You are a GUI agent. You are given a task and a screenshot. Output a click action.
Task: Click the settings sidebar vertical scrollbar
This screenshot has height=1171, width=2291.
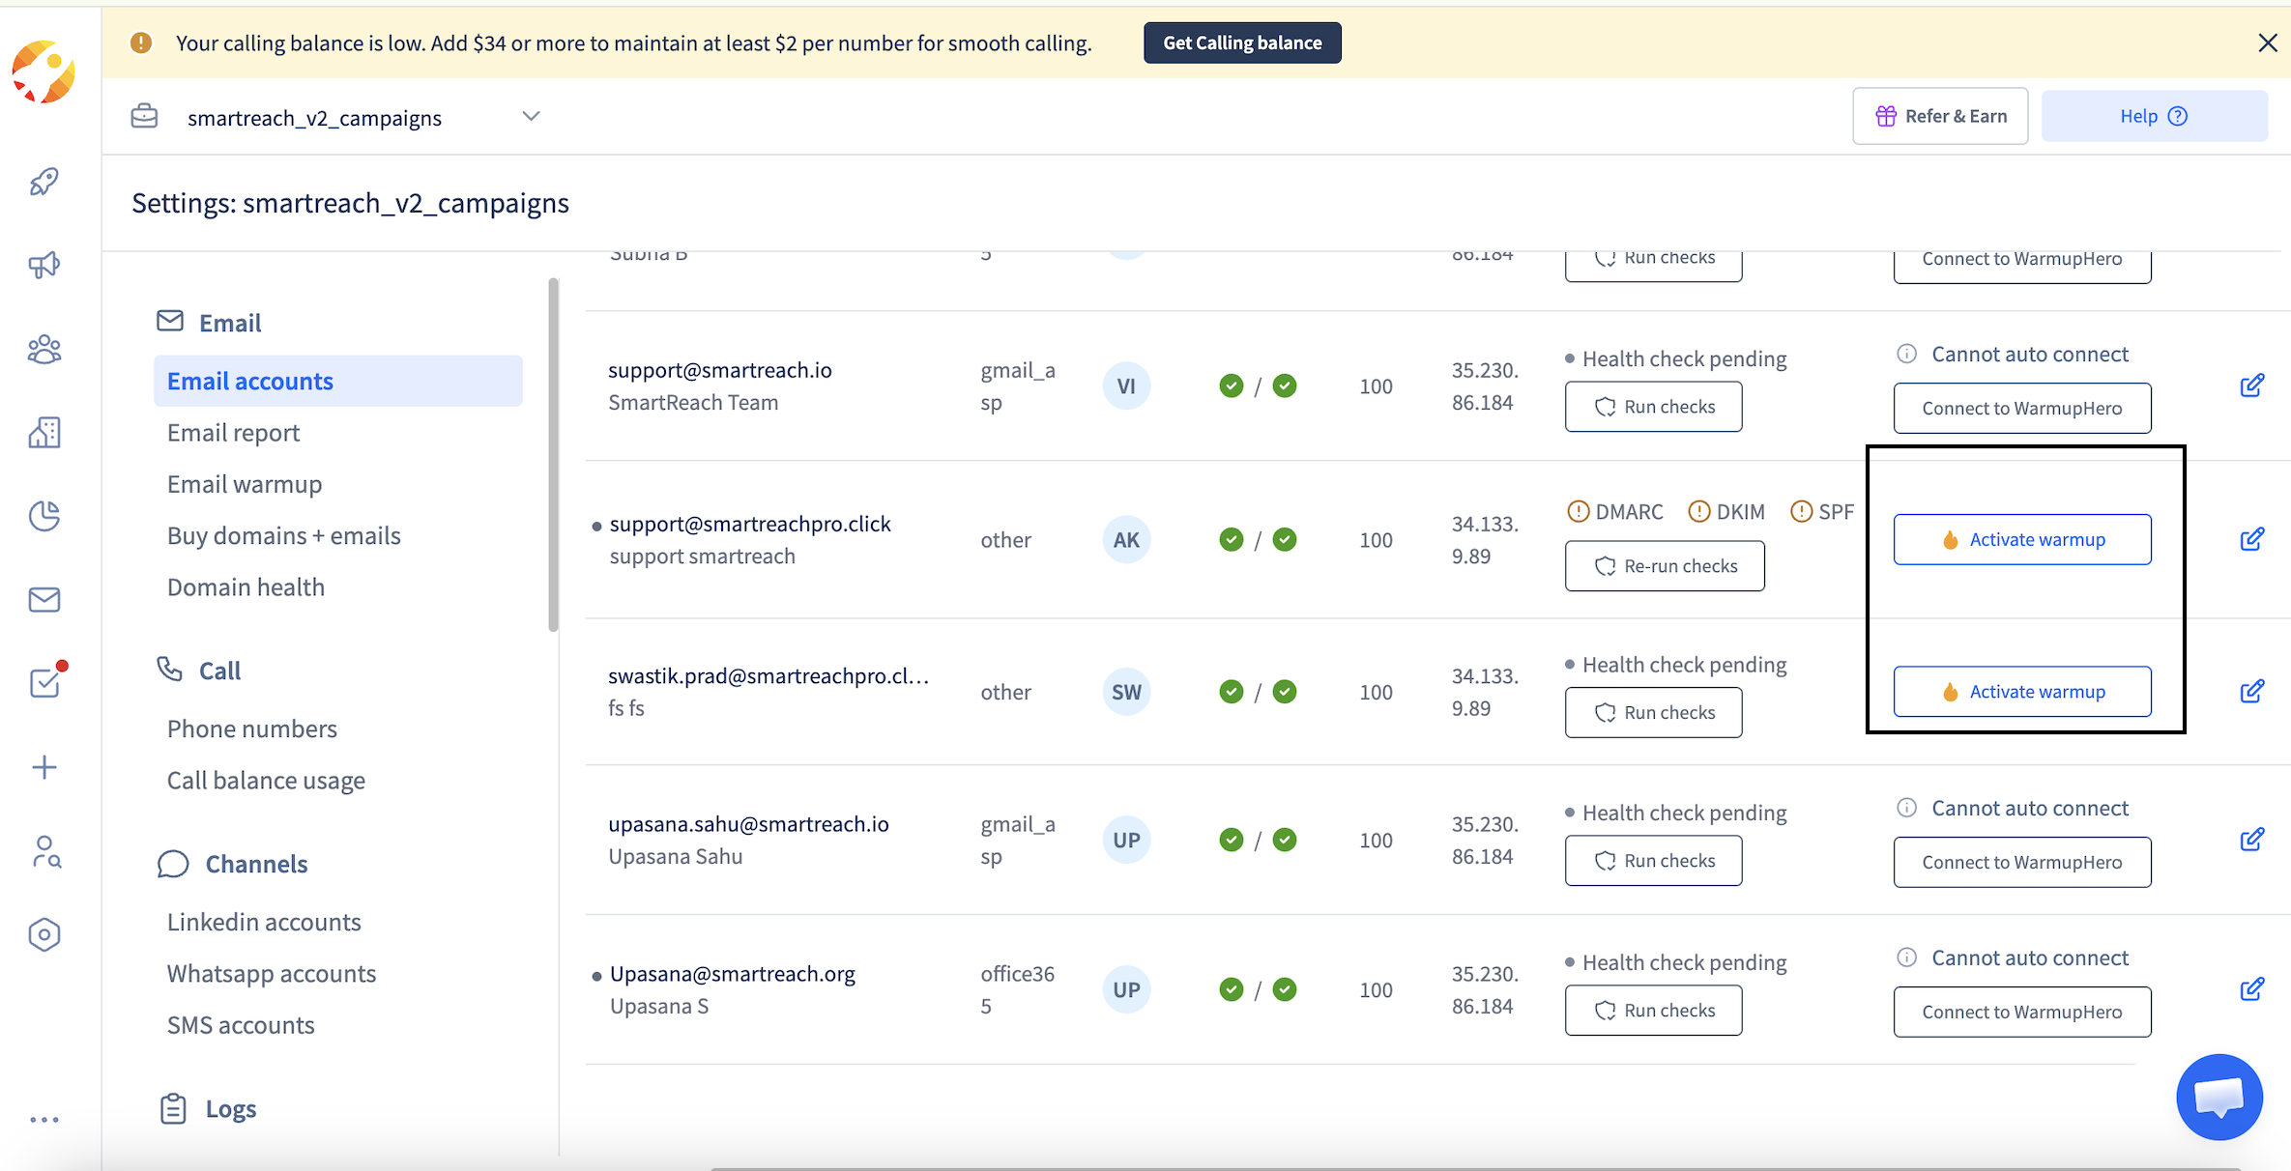(553, 454)
